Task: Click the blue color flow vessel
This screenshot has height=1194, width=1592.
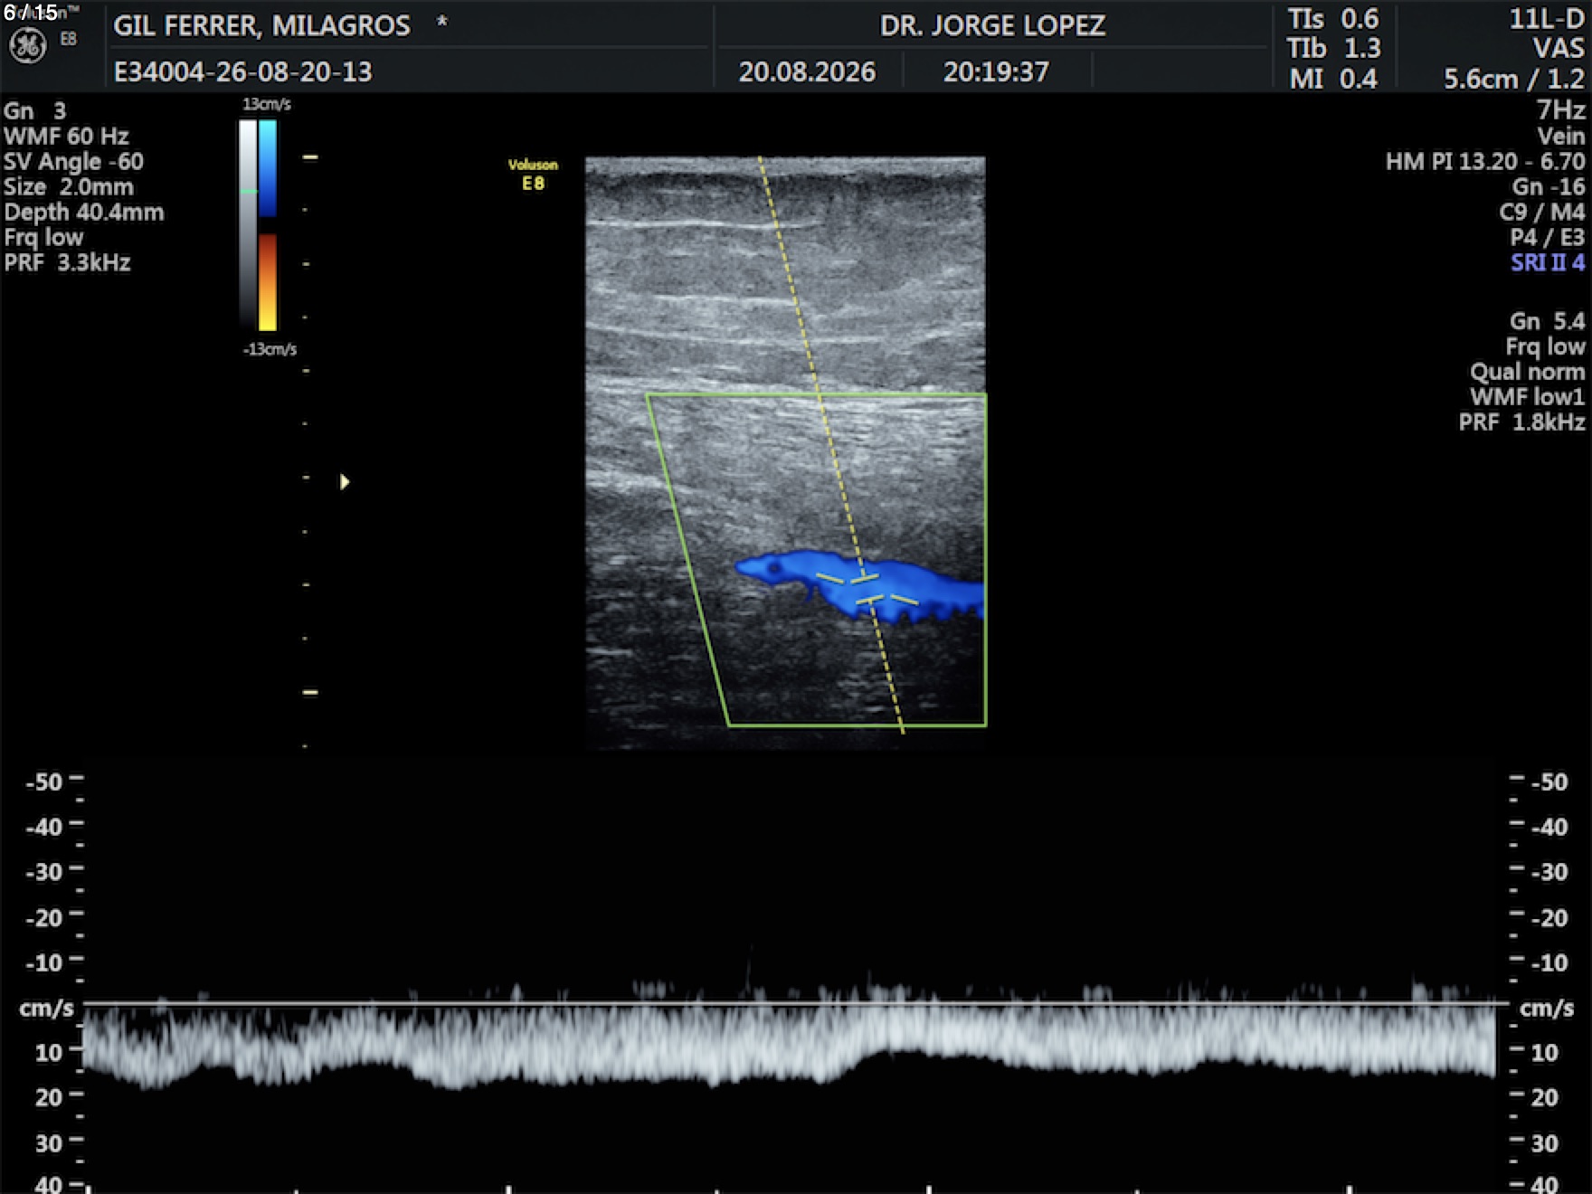Action: 861,588
